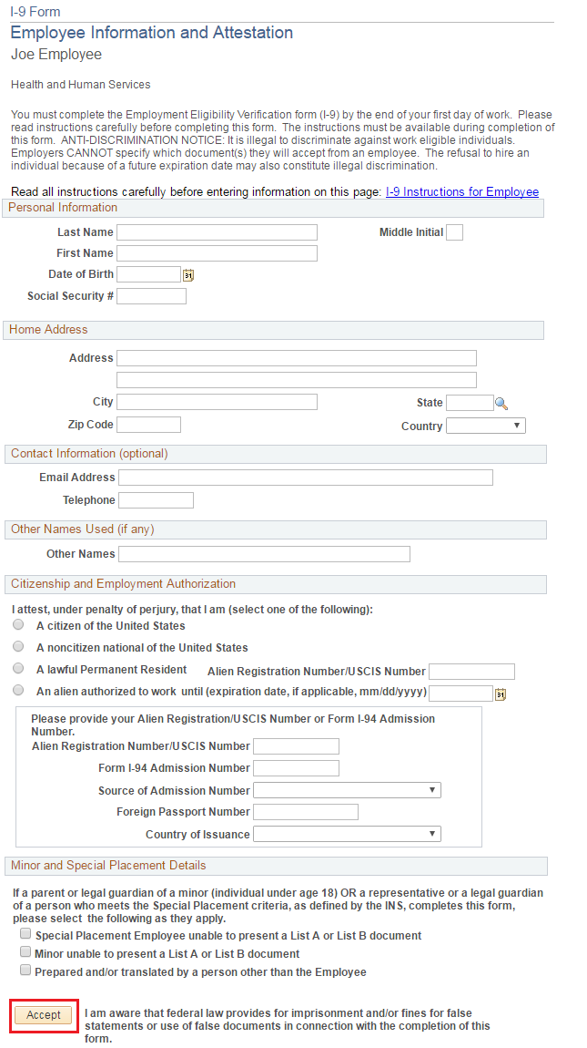Check the Special Placement Employee checkbox
The width and height of the screenshot is (587, 1048).
[x=25, y=935]
